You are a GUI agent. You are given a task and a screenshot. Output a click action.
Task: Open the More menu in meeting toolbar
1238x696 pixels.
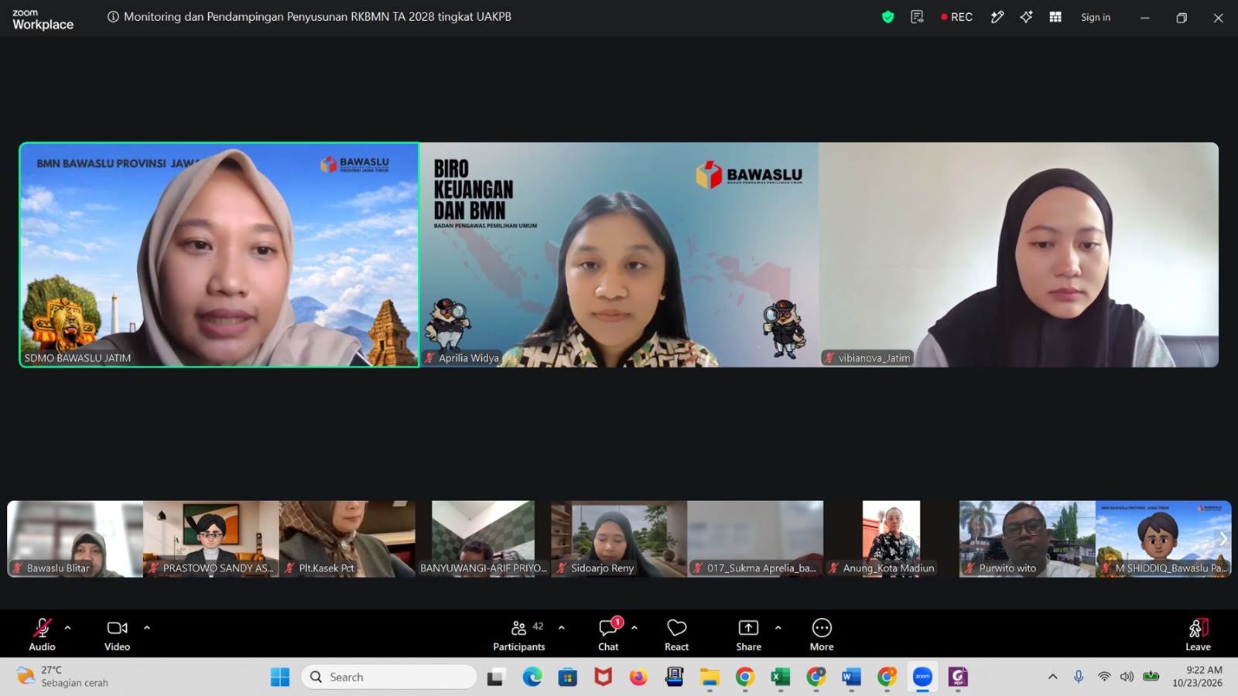[822, 635]
